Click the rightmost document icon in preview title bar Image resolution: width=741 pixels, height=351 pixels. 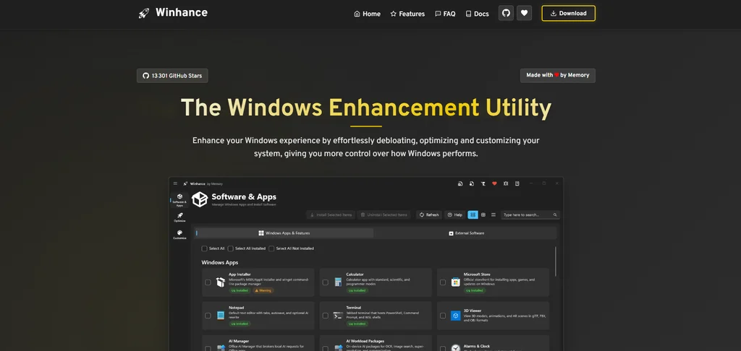tap(517, 183)
